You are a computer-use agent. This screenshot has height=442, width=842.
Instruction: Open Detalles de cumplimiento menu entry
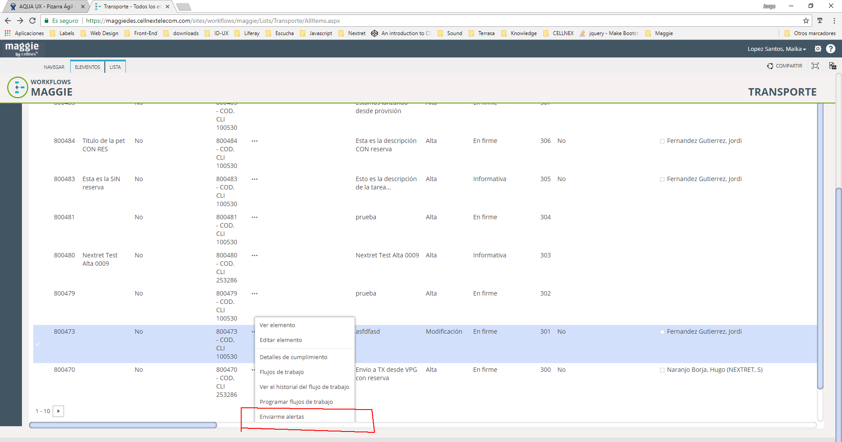[305, 357]
